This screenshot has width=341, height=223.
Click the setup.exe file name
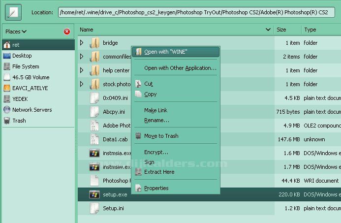[115, 194]
